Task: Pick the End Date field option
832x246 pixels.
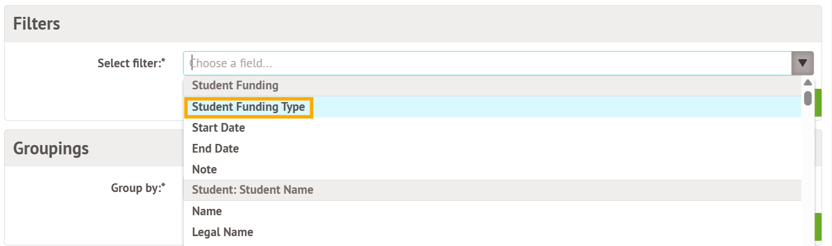Action: [x=216, y=149]
